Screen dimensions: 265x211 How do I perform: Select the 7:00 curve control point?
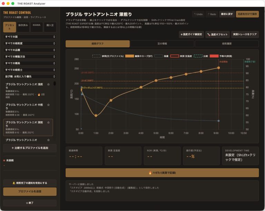click(186, 74)
